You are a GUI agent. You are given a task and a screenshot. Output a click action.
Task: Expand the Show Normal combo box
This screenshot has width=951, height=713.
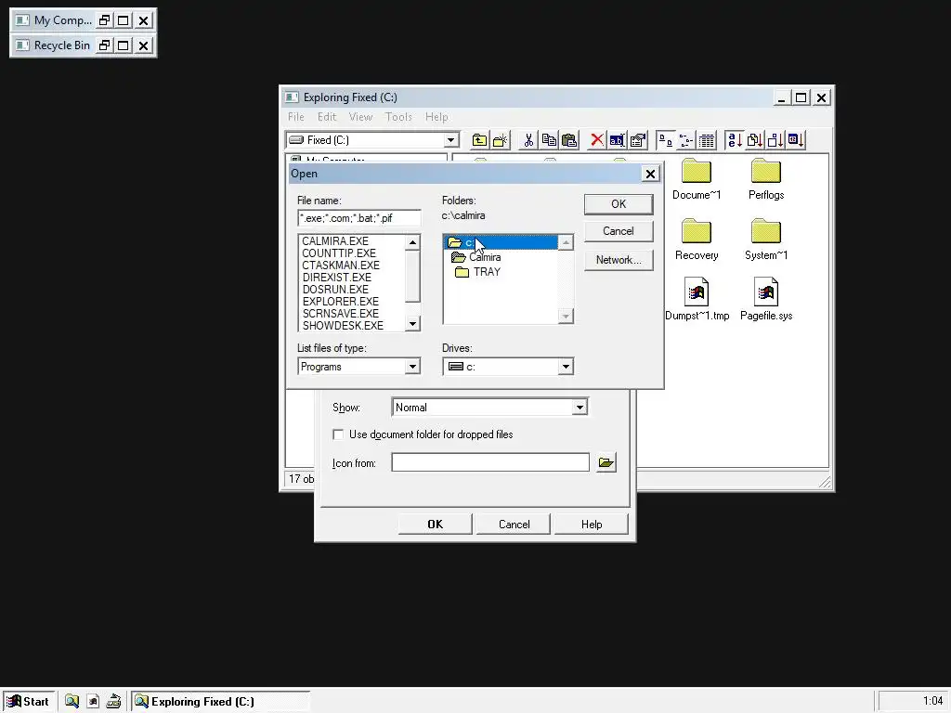coord(580,408)
